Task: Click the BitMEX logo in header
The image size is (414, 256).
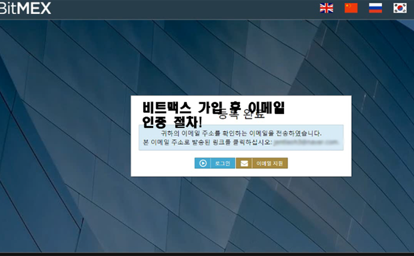Action: (25, 8)
